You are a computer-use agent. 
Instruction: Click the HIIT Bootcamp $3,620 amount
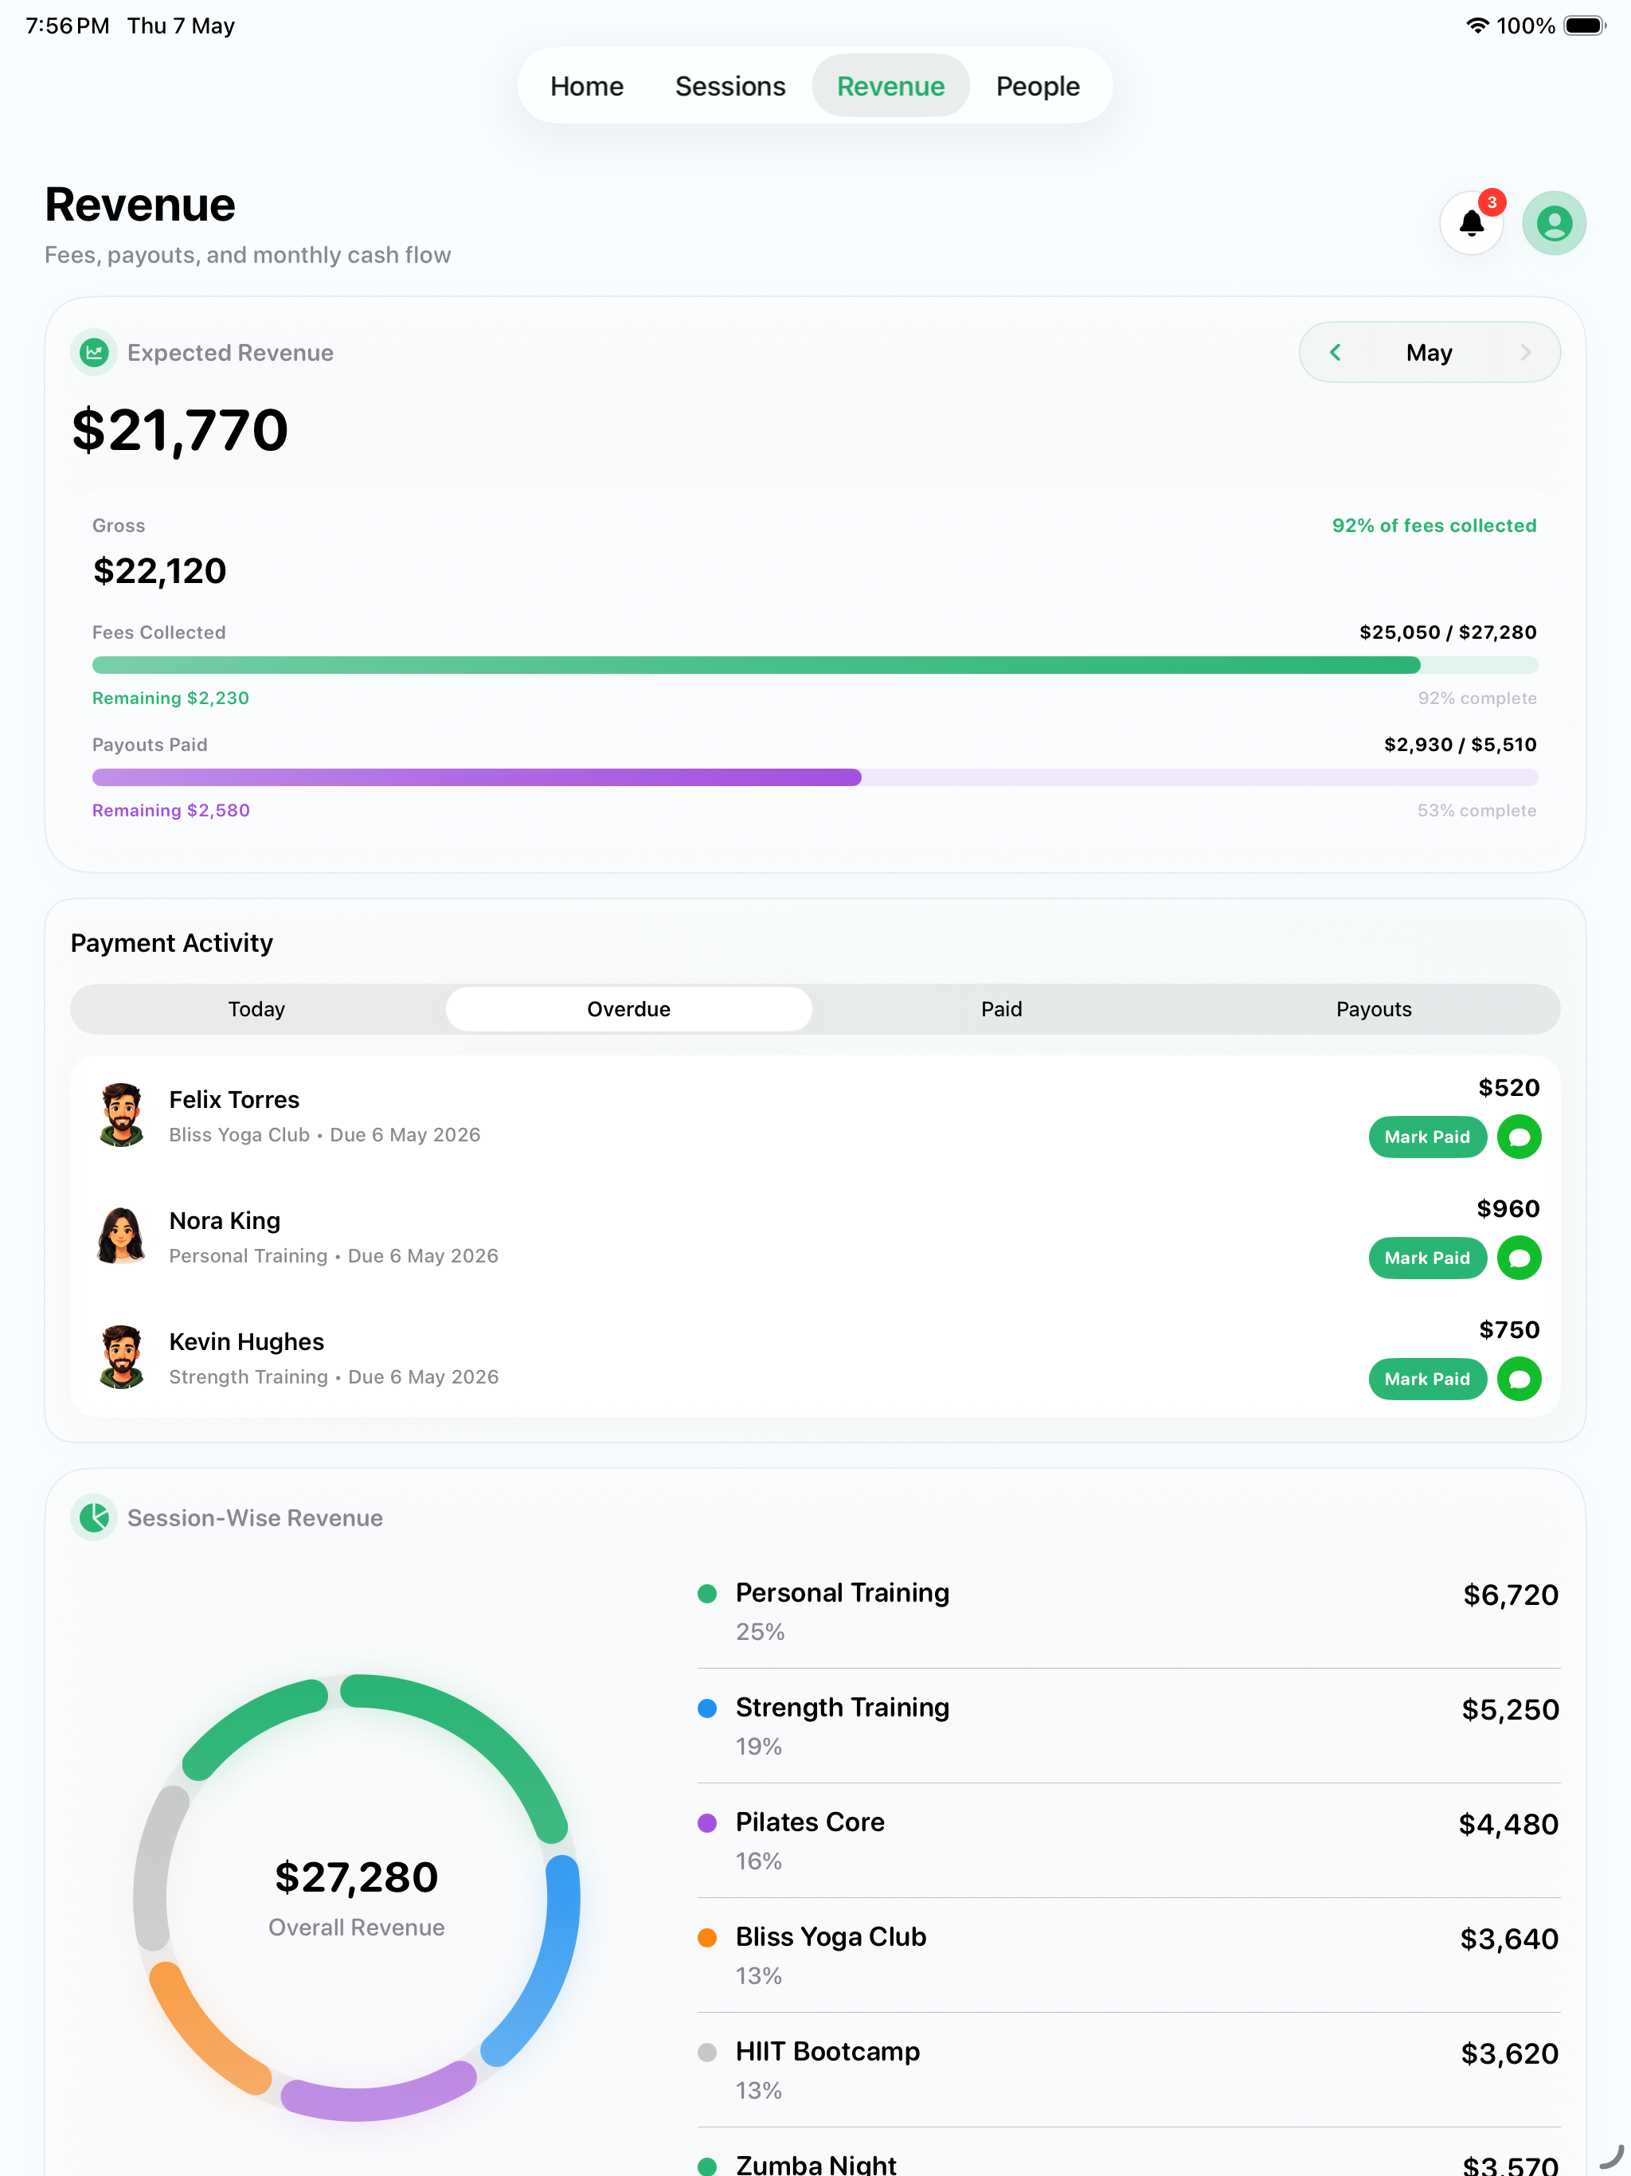[1509, 2053]
